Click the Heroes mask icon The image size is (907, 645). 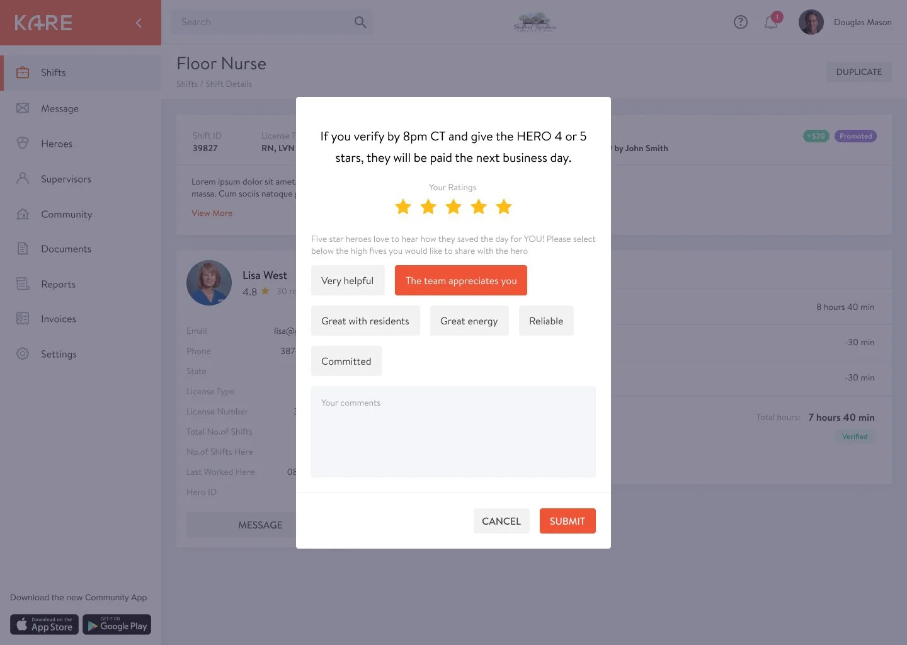click(x=23, y=143)
